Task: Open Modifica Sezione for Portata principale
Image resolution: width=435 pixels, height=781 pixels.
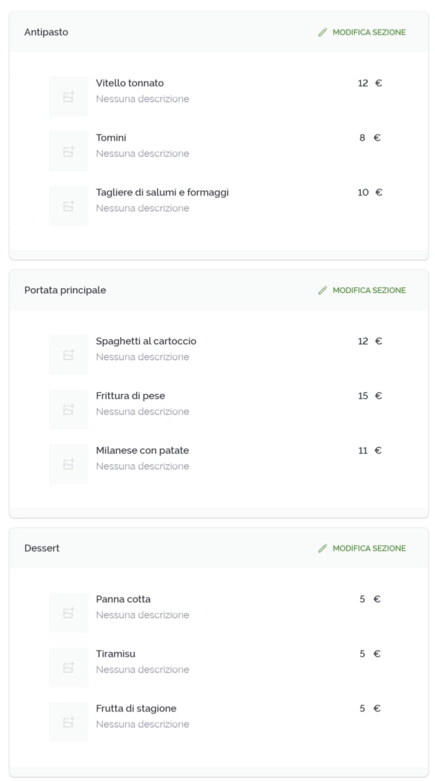Action: pos(368,290)
